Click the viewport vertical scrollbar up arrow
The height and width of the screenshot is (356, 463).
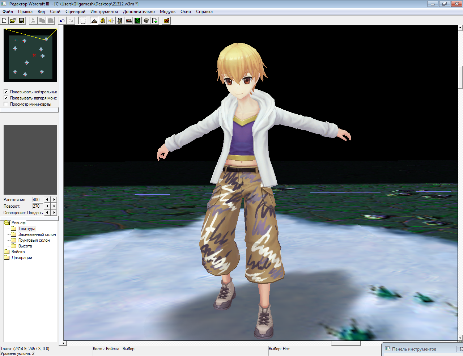click(460, 28)
